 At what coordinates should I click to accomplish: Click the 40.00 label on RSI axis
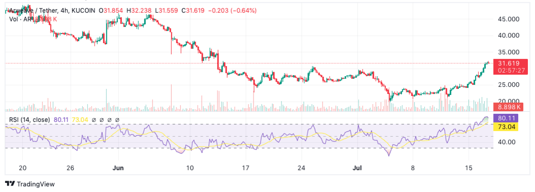coord(507,142)
